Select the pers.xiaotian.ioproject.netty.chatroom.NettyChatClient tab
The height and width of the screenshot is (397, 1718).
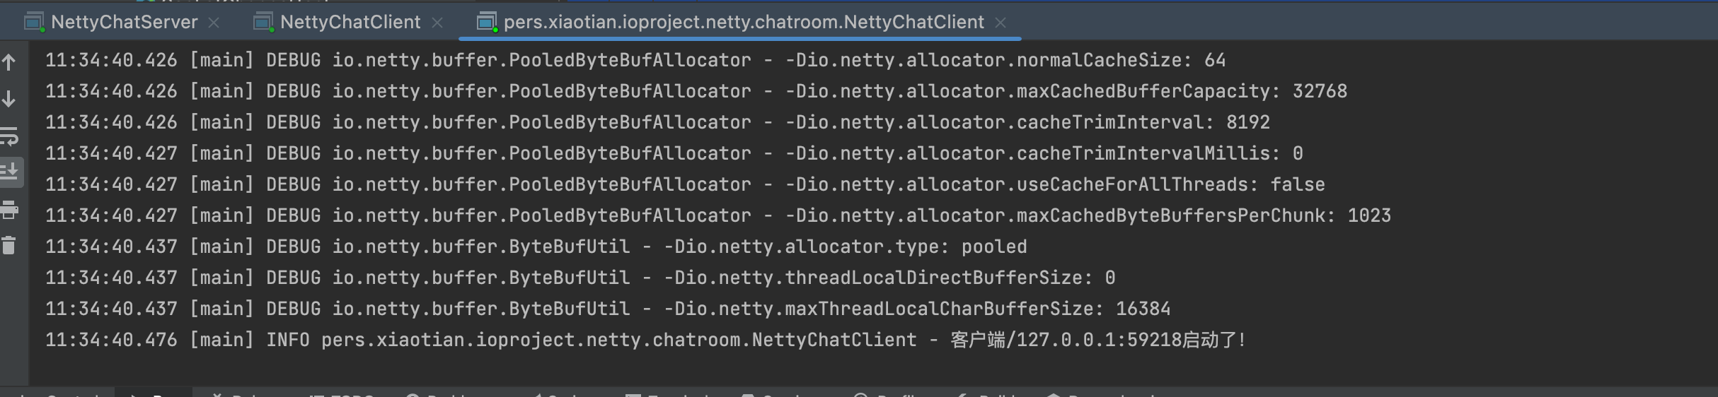tap(743, 22)
